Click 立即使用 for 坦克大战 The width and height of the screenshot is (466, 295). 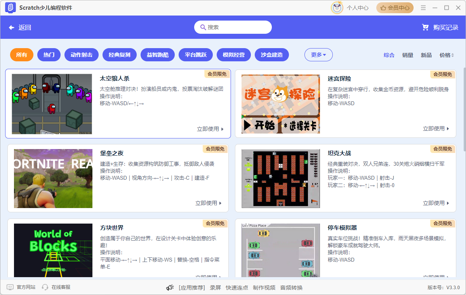tap(436, 203)
